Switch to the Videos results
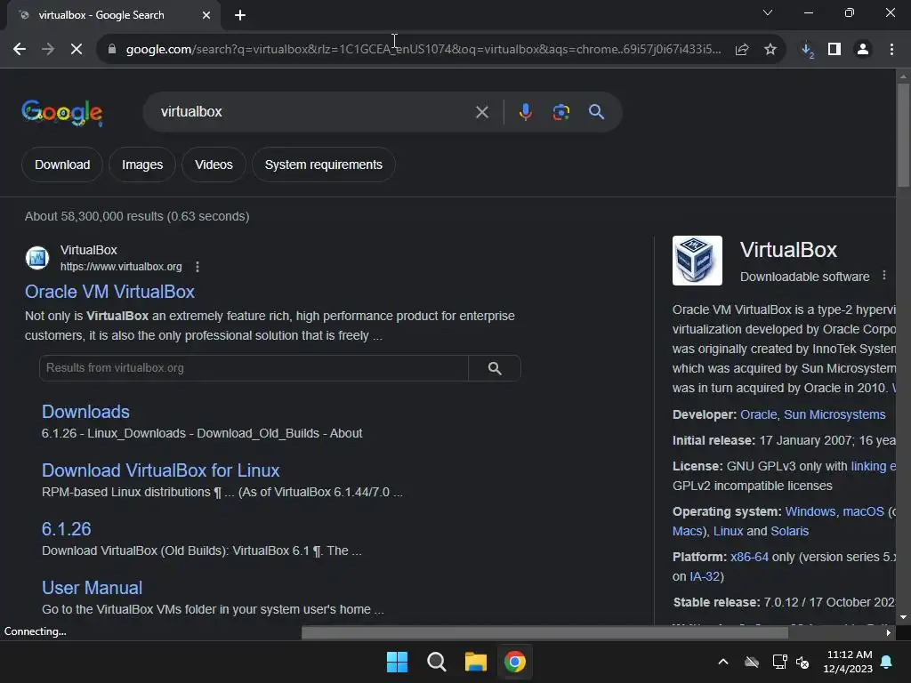911x683 pixels. pos(214,165)
